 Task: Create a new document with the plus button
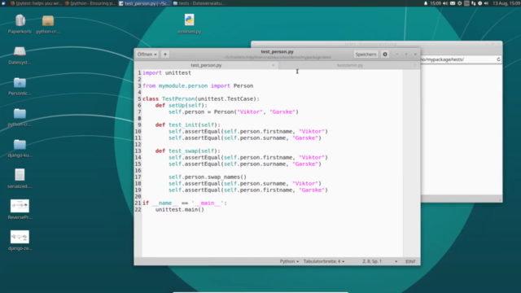click(165, 55)
